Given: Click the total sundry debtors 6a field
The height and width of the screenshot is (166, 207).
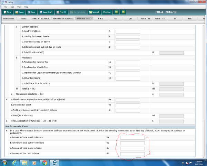Looking at the screenshot, I should (132, 138).
